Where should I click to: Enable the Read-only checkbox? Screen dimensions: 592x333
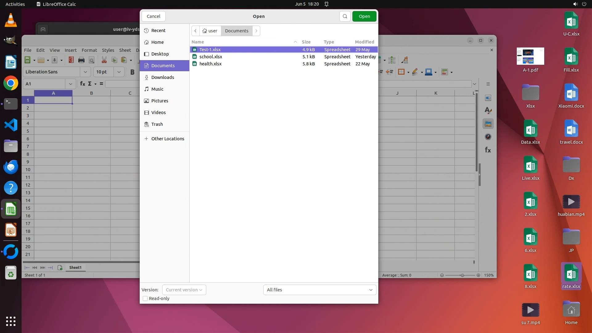(x=145, y=298)
